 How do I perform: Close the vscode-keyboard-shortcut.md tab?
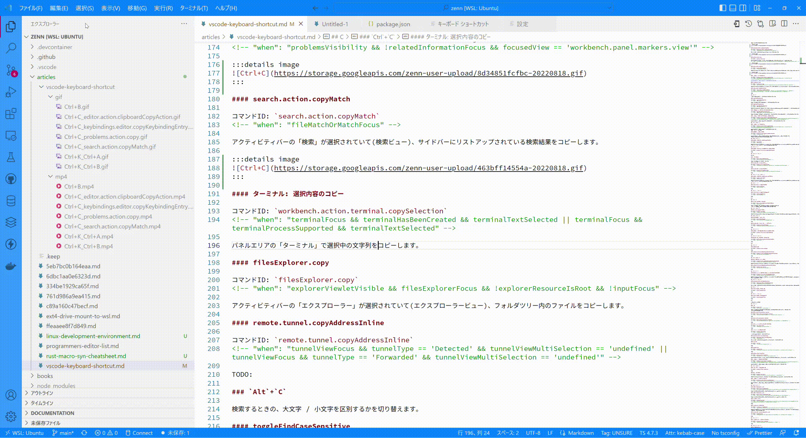point(301,24)
